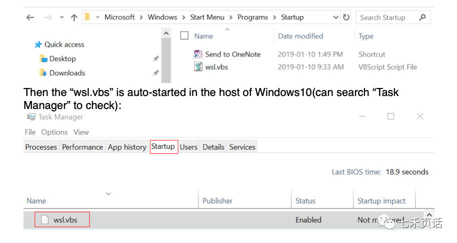This screenshot has width=457, height=243.
Task: Click the Quick access star icon
Action: point(38,44)
